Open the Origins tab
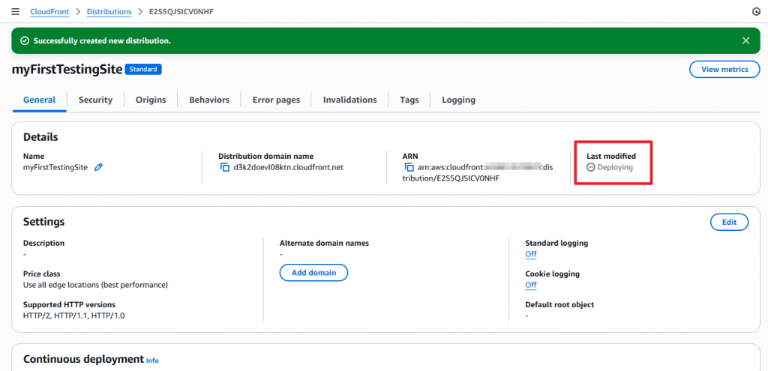Image resolution: width=768 pixels, height=371 pixels. (151, 100)
